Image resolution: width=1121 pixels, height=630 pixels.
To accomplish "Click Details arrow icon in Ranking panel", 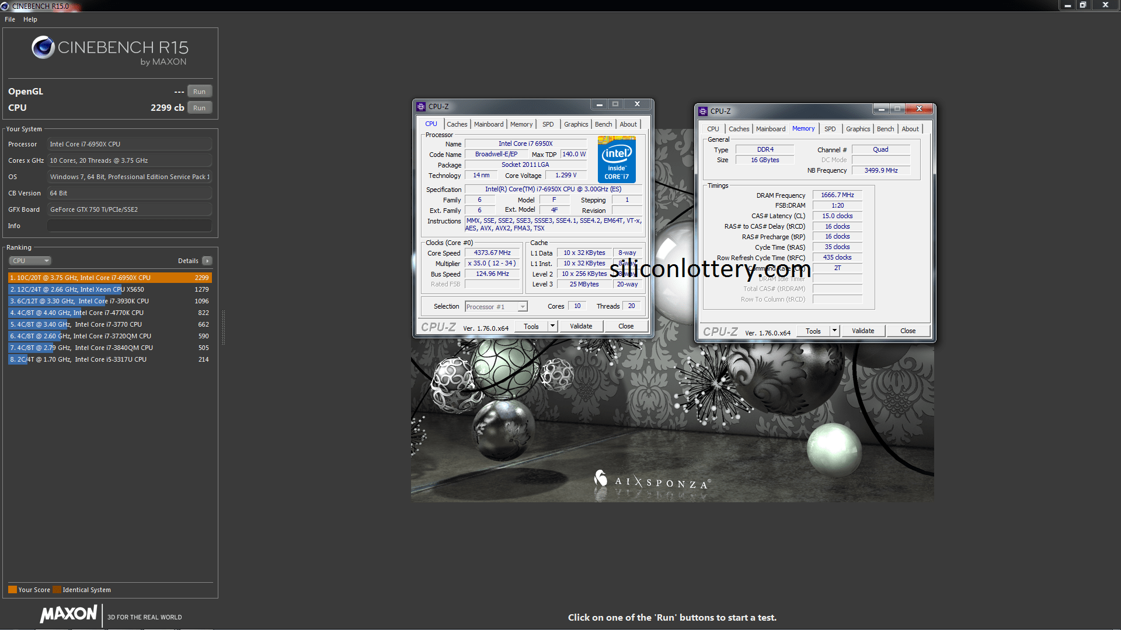I will pyautogui.click(x=207, y=261).
